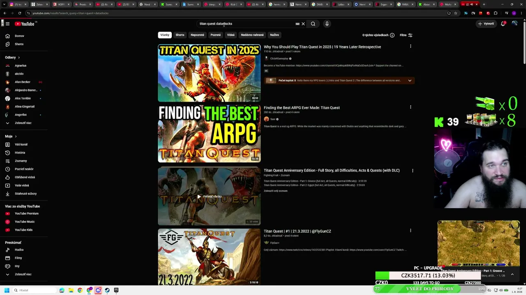Open more options for Why You Should Play video
This screenshot has width=526, height=295.
(x=411, y=47)
